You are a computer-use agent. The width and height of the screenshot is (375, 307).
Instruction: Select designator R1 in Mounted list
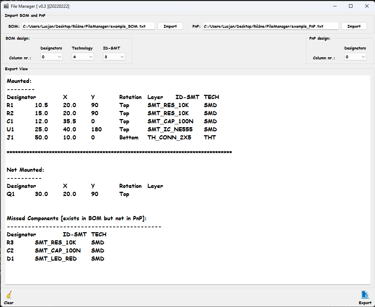pyautogui.click(x=10, y=105)
